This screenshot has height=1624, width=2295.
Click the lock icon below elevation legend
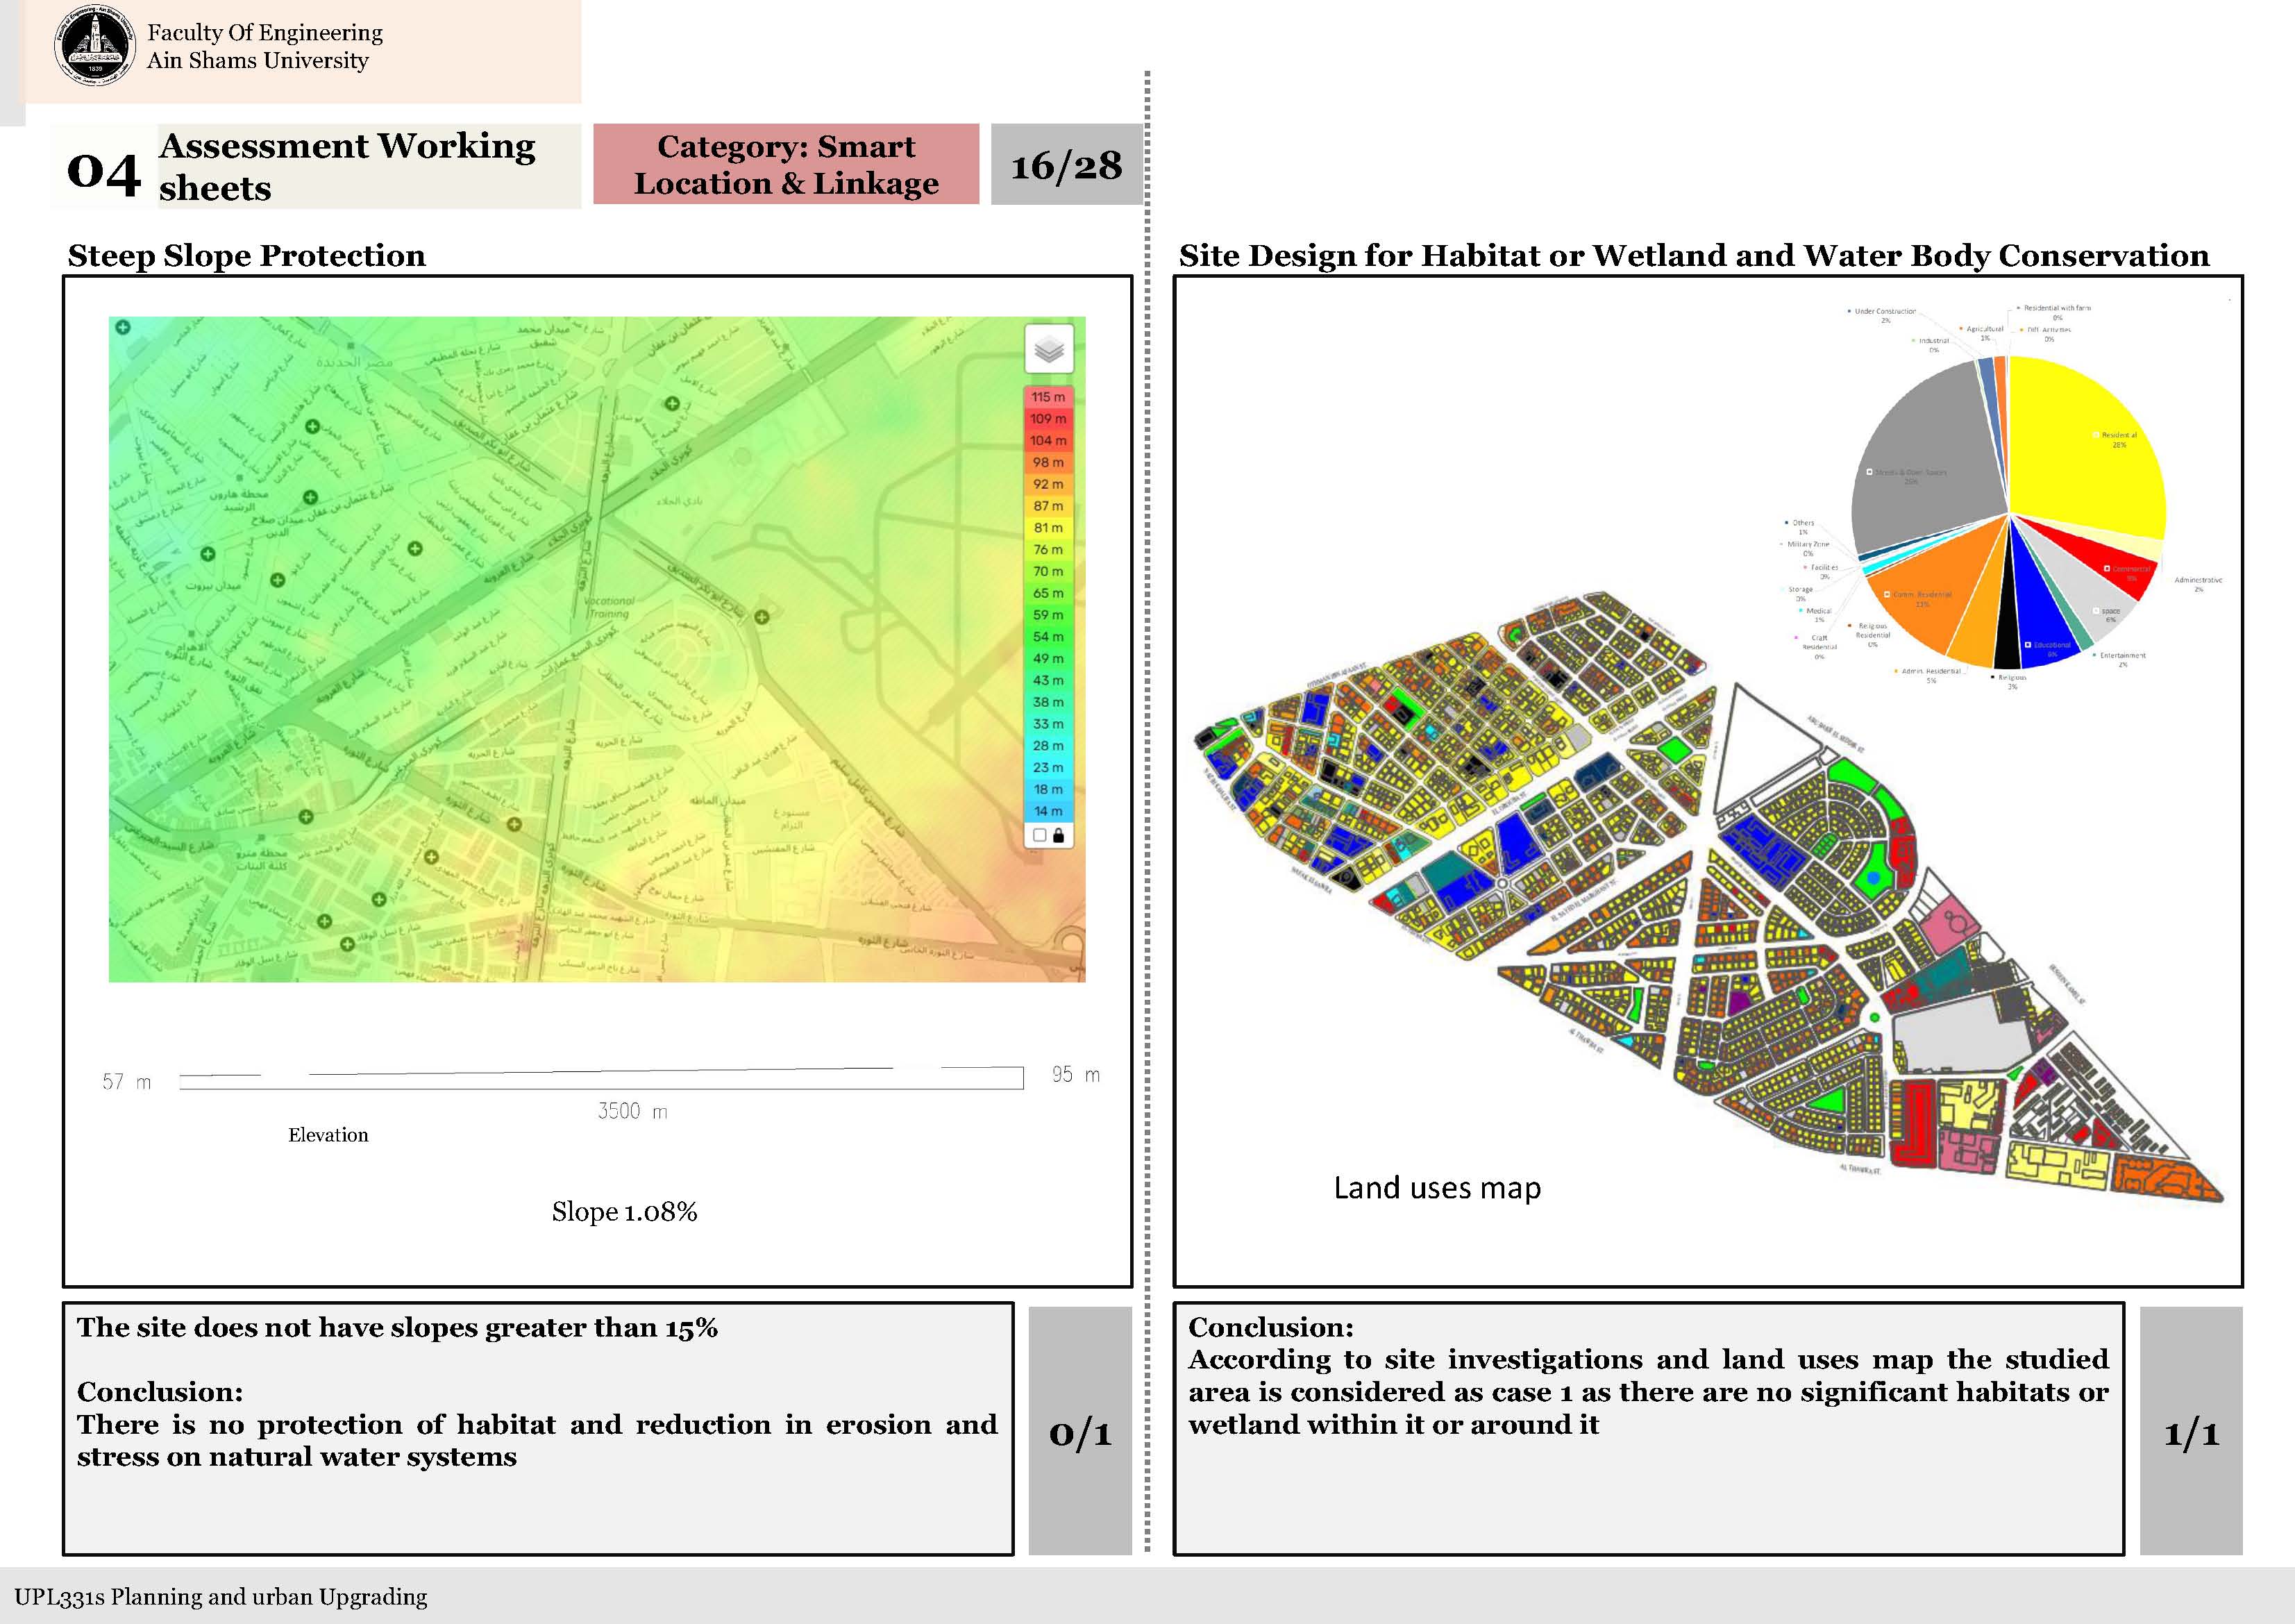1059,835
